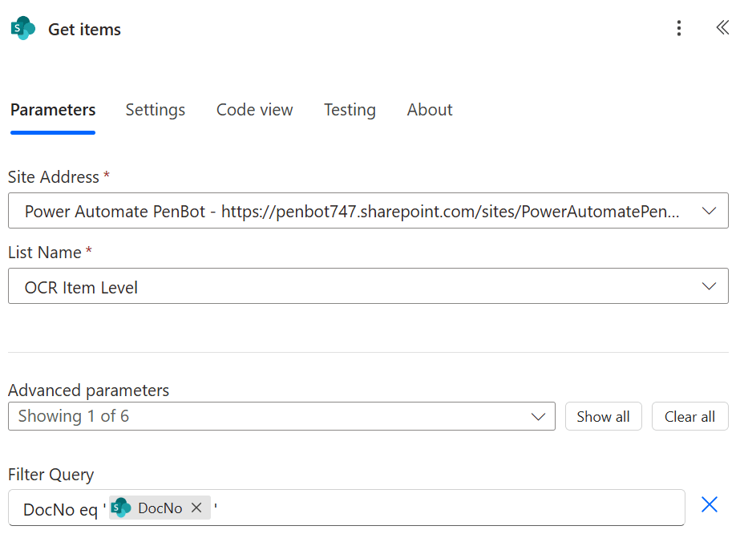744x534 pixels.
Task: Open the three-dot more options menu
Action: pos(678,29)
